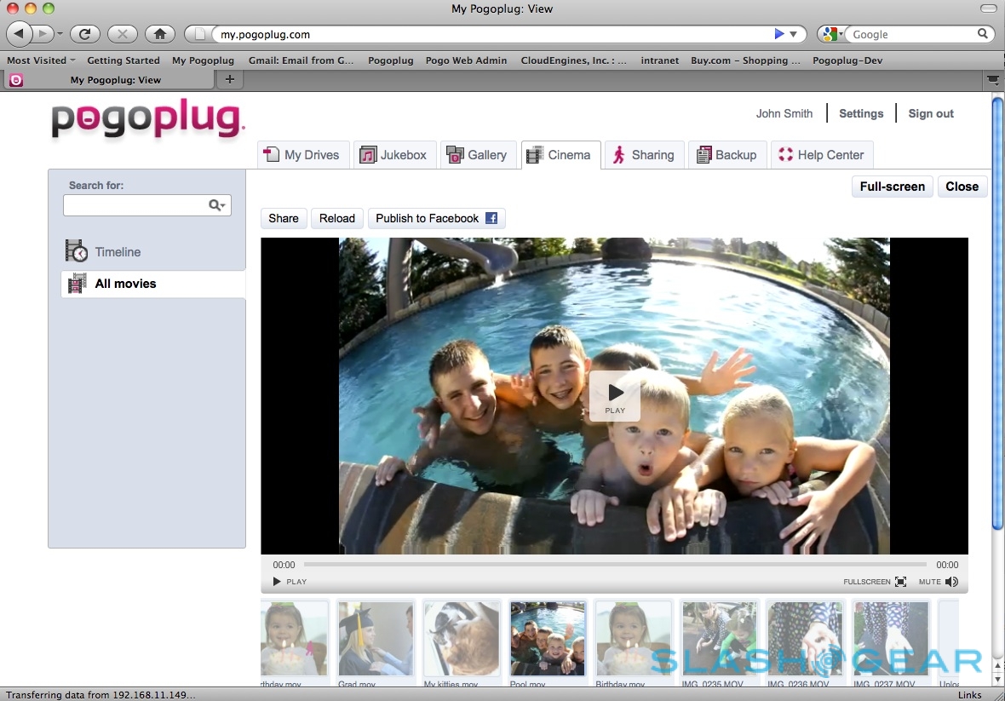Open the Timeline view in sidebar

tap(118, 252)
